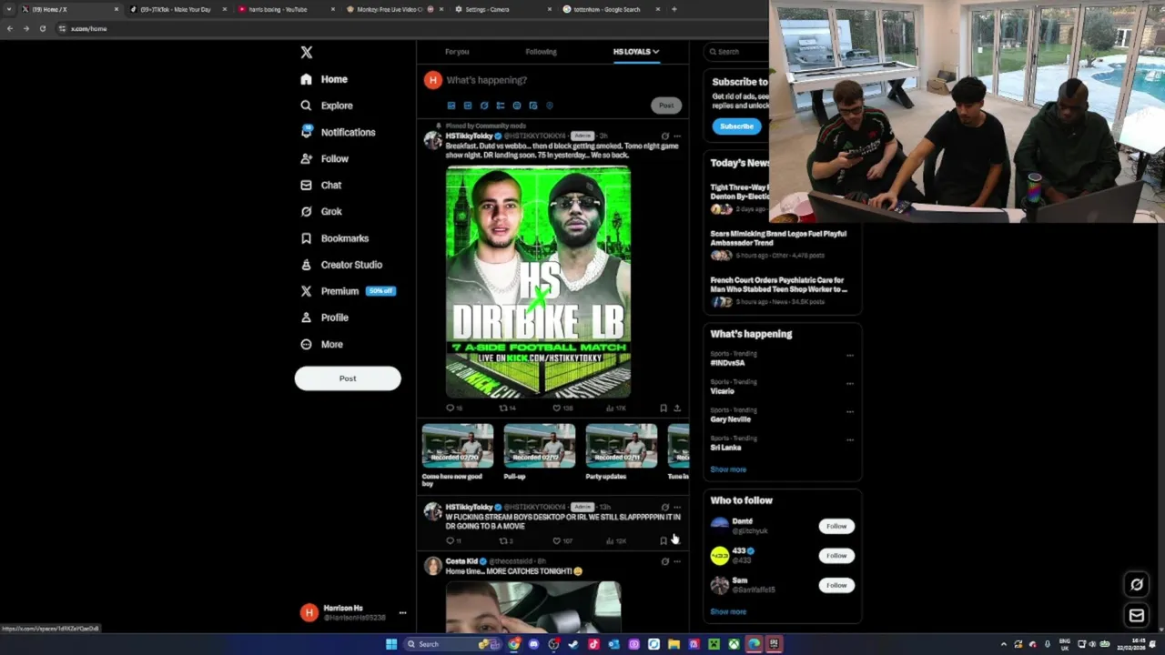Open more options for Sri Lanka trend
The image size is (1165, 655).
pyautogui.click(x=850, y=439)
